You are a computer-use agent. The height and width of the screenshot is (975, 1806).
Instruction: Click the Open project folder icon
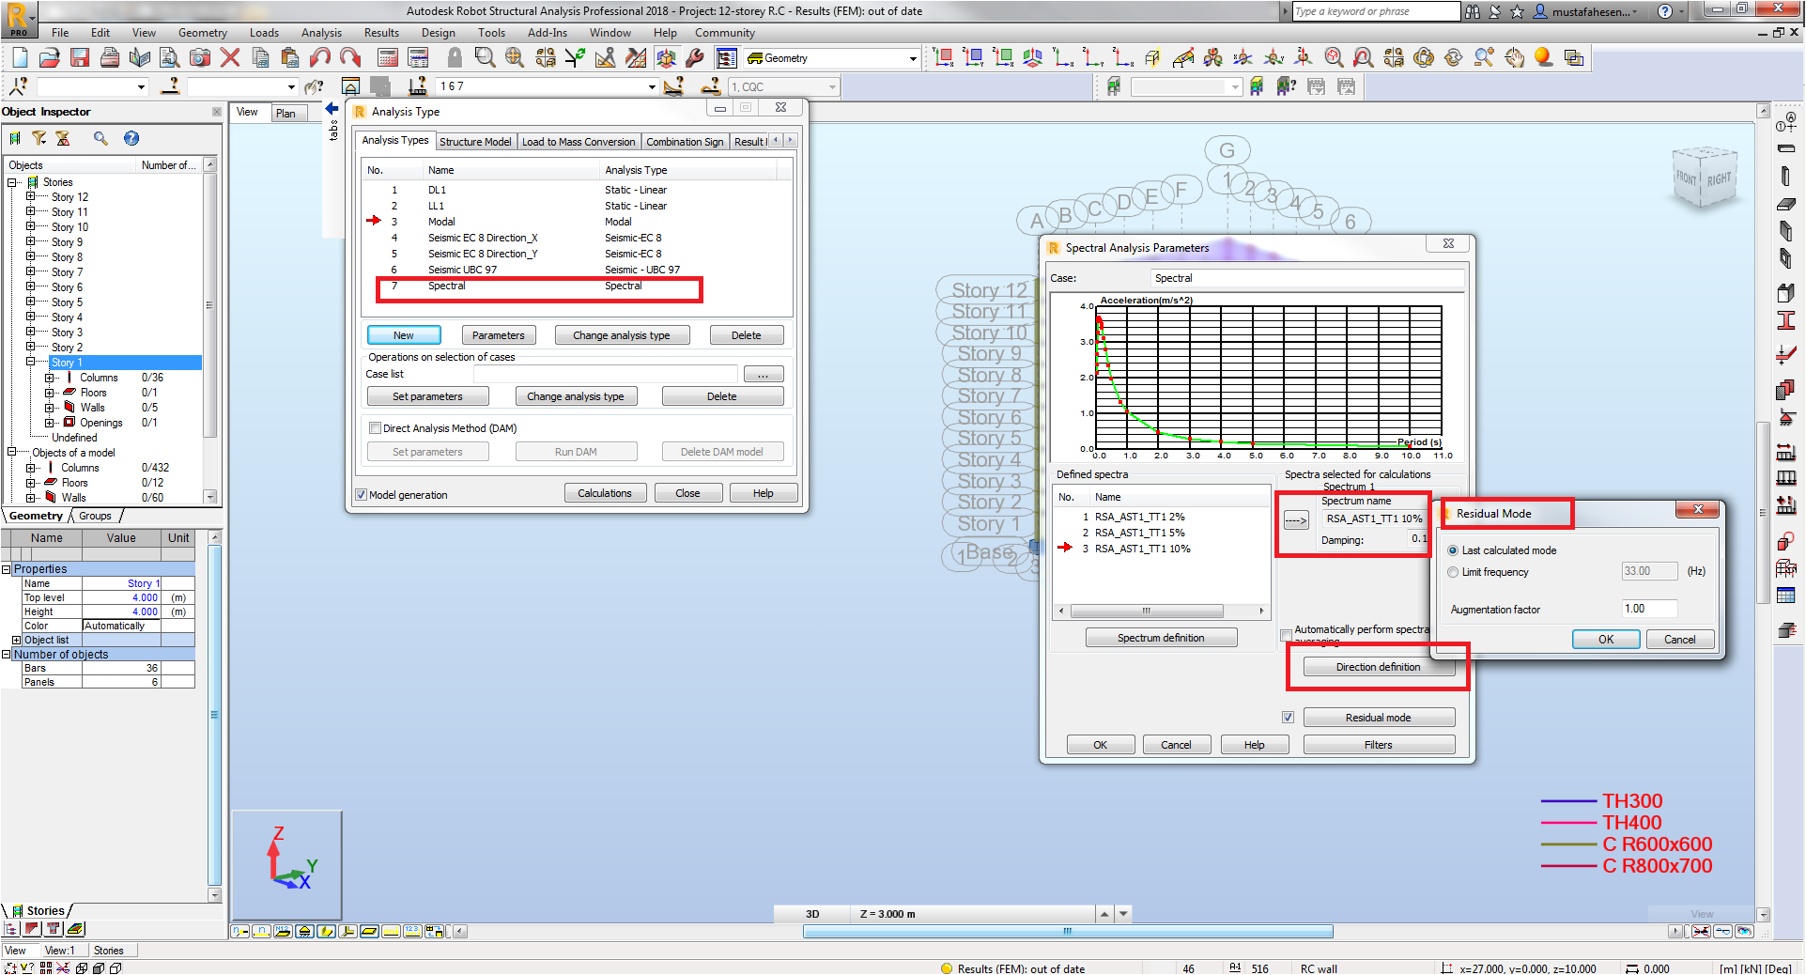pos(50,58)
